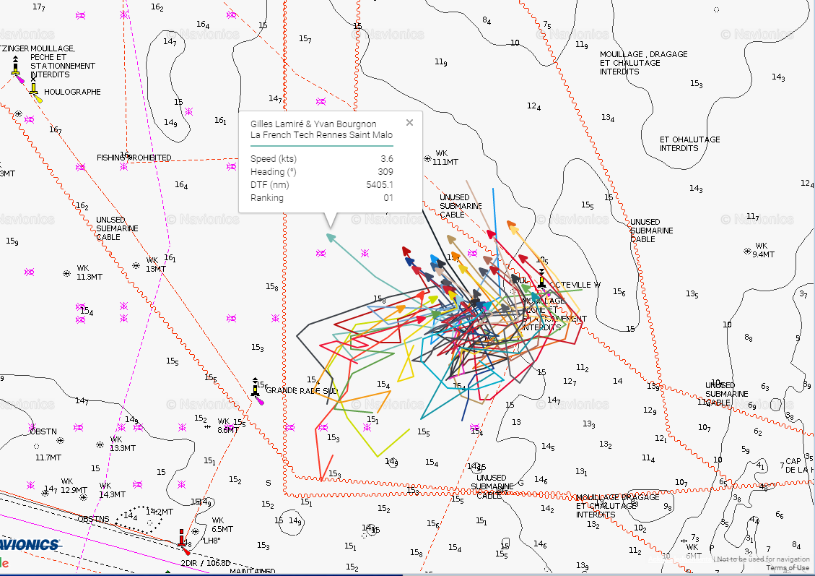Click the wreck symbol labeled WK 12.9MT

[x=45, y=493]
